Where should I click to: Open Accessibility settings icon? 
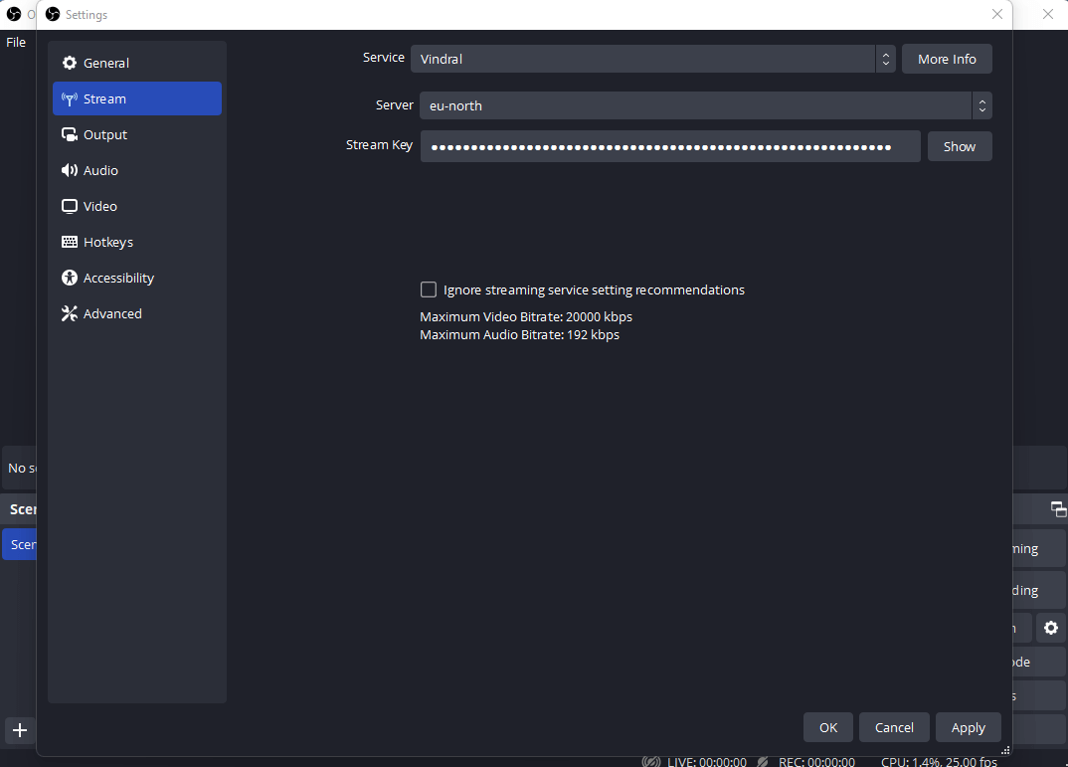pyautogui.click(x=69, y=278)
